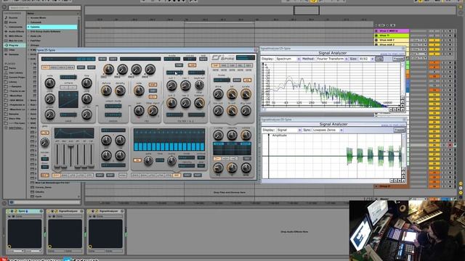Screen dimensions: 465x261
Task: Click the cut 1 filter knob
Action: [171, 86]
